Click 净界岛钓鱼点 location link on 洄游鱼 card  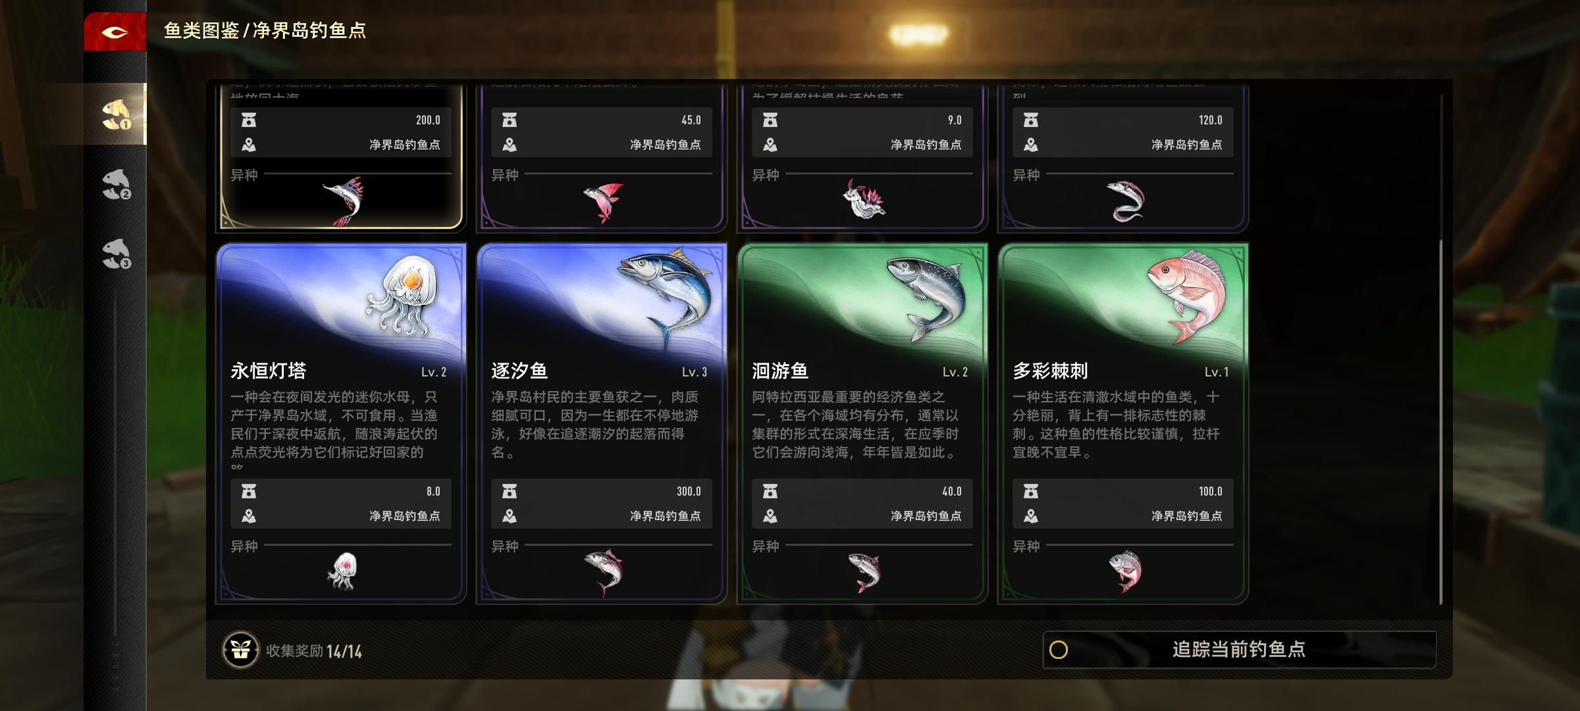(x=926, y=516)
